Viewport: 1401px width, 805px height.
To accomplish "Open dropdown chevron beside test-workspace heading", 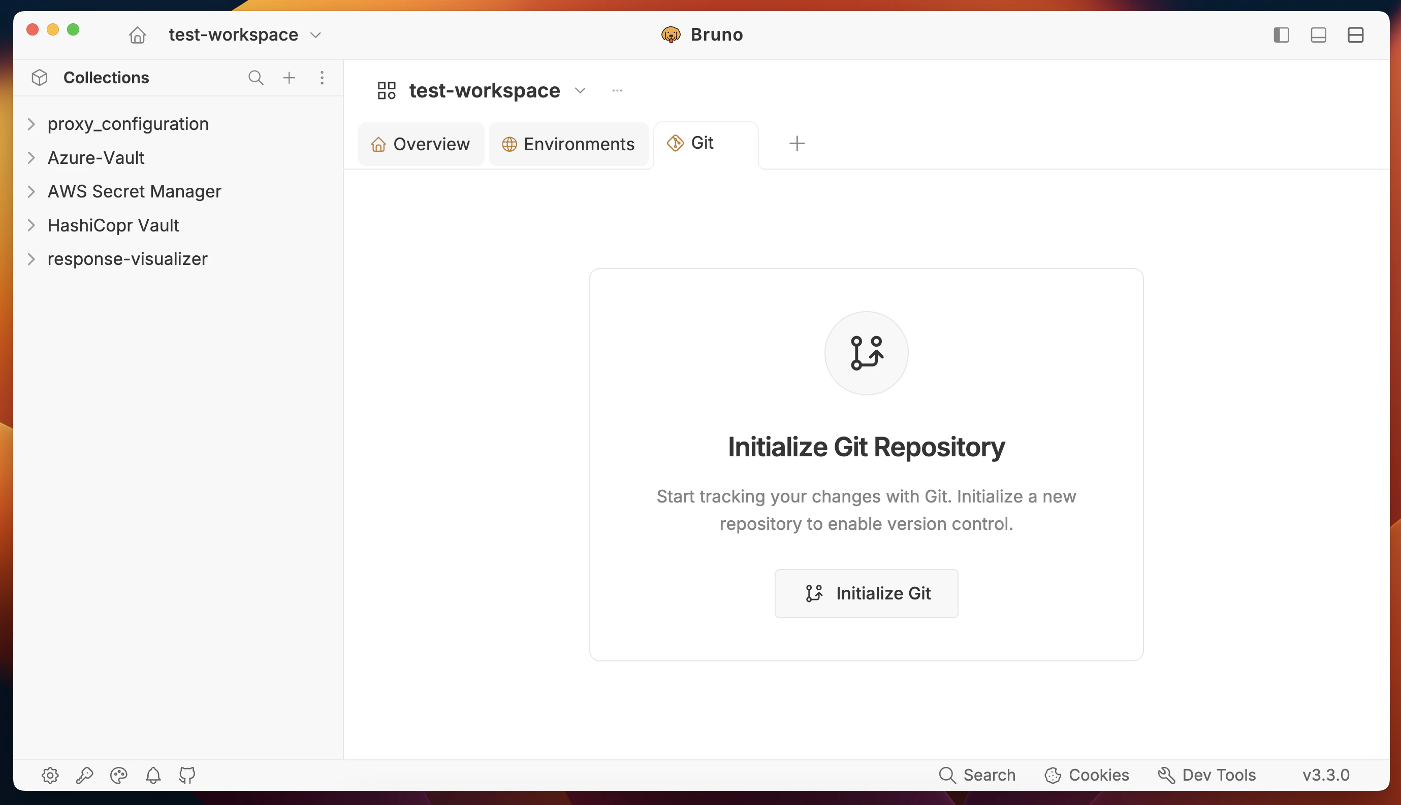I will [580, 90].
